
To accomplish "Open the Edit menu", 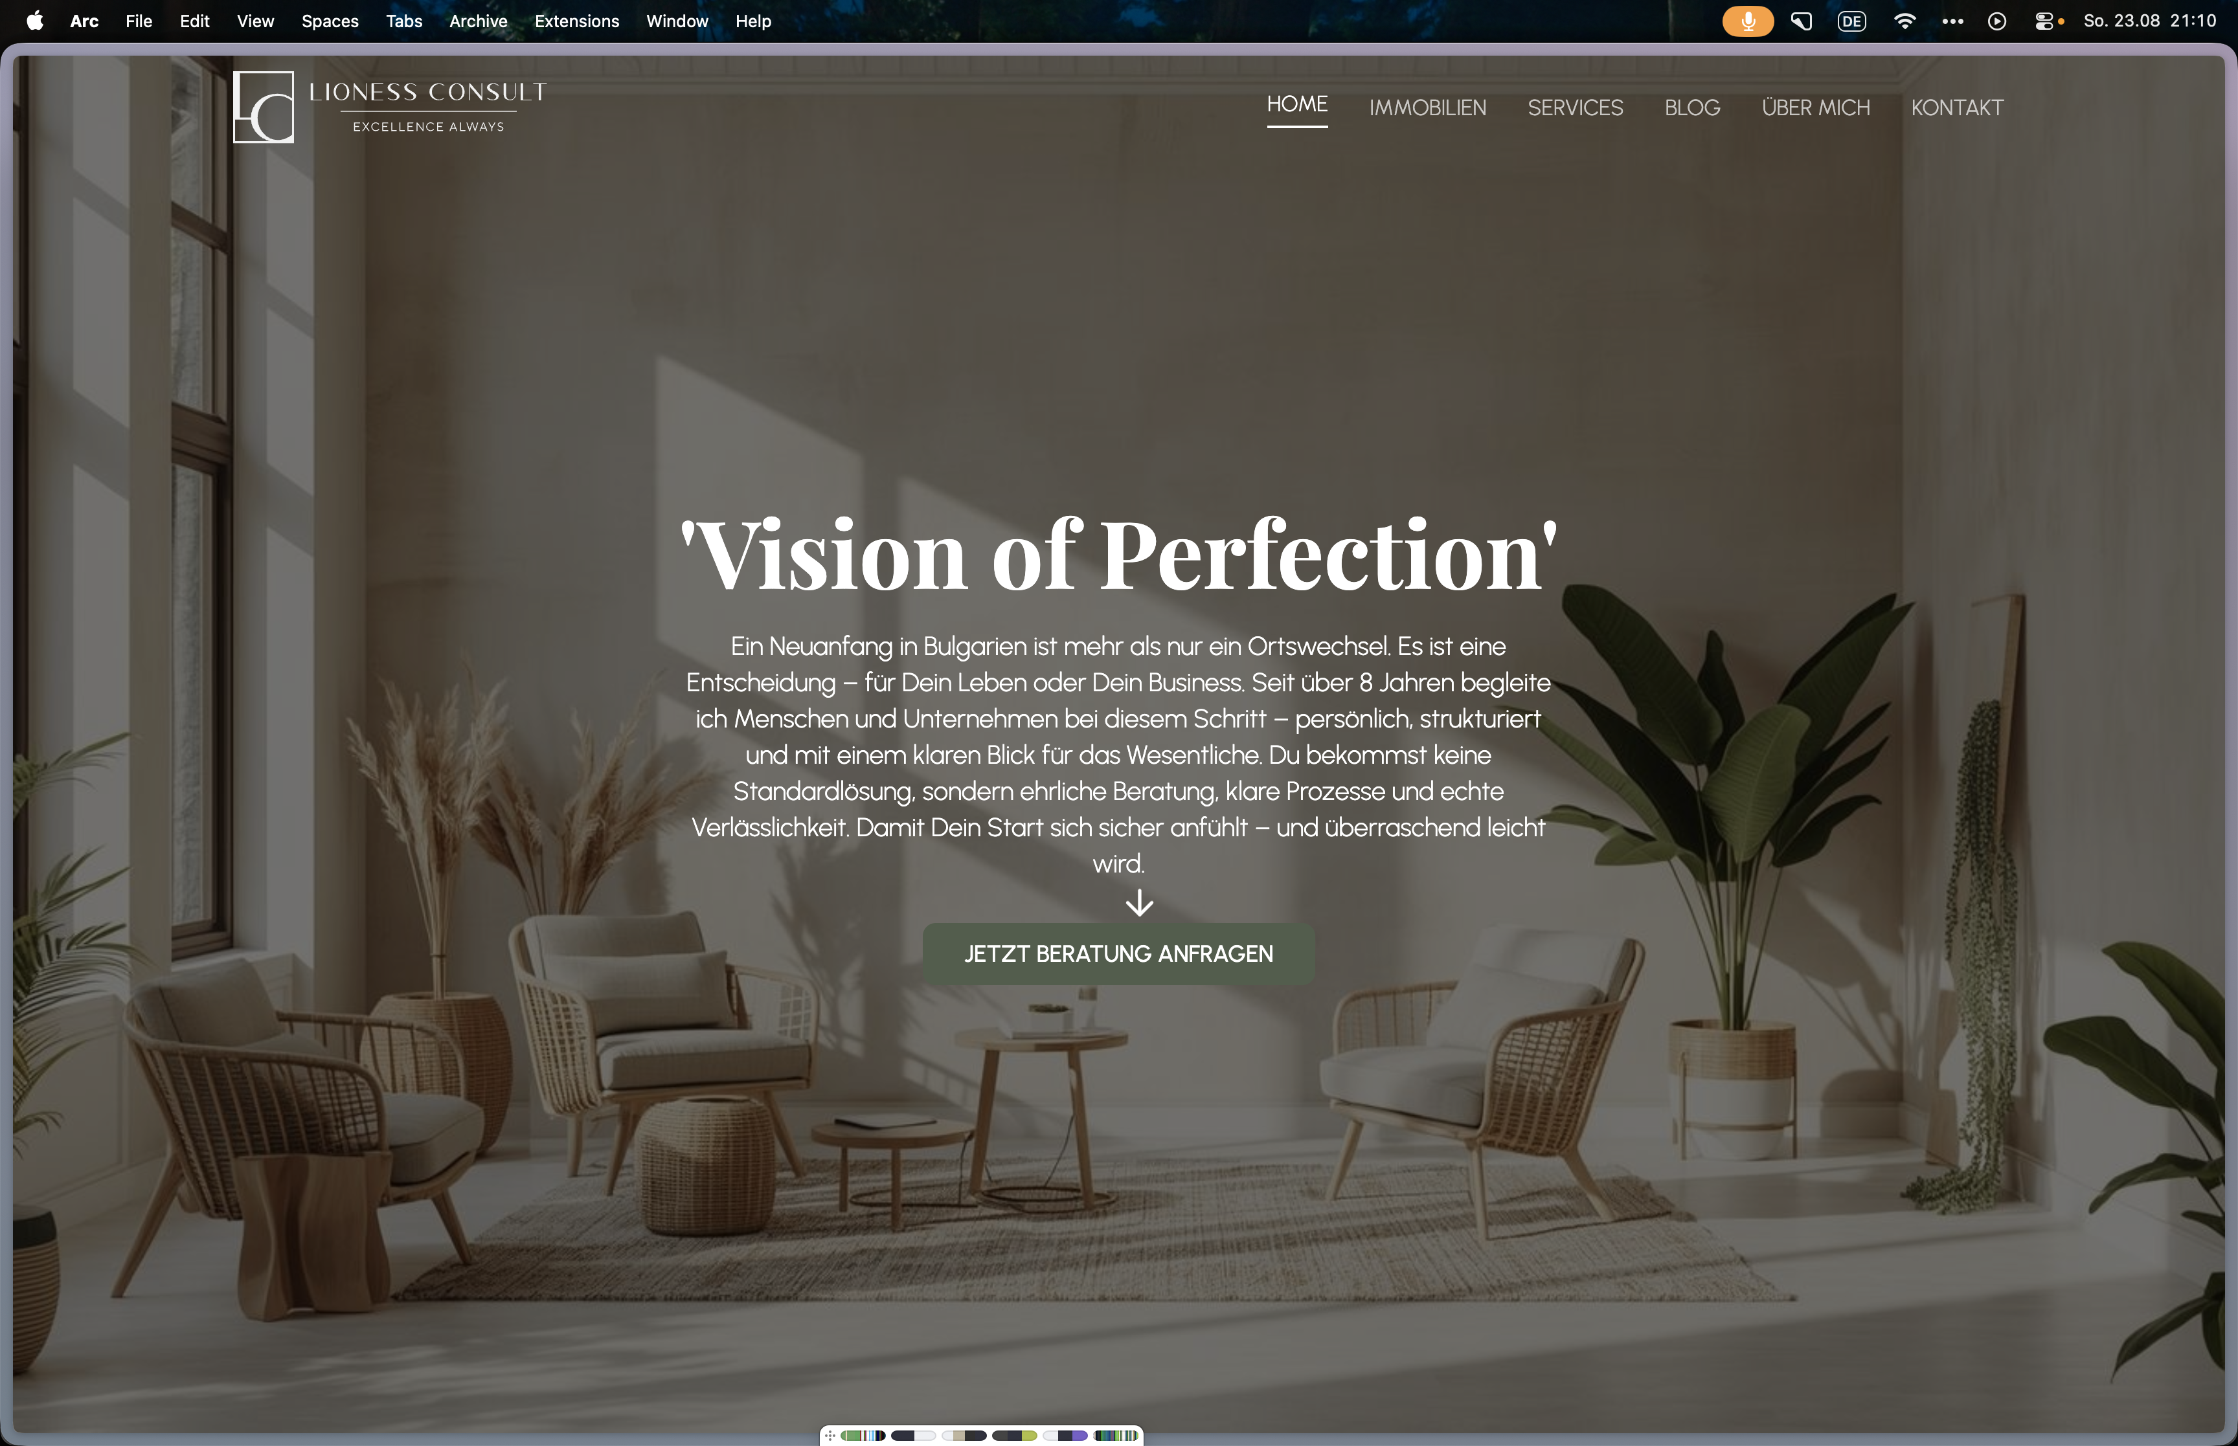I will (194, 21).
